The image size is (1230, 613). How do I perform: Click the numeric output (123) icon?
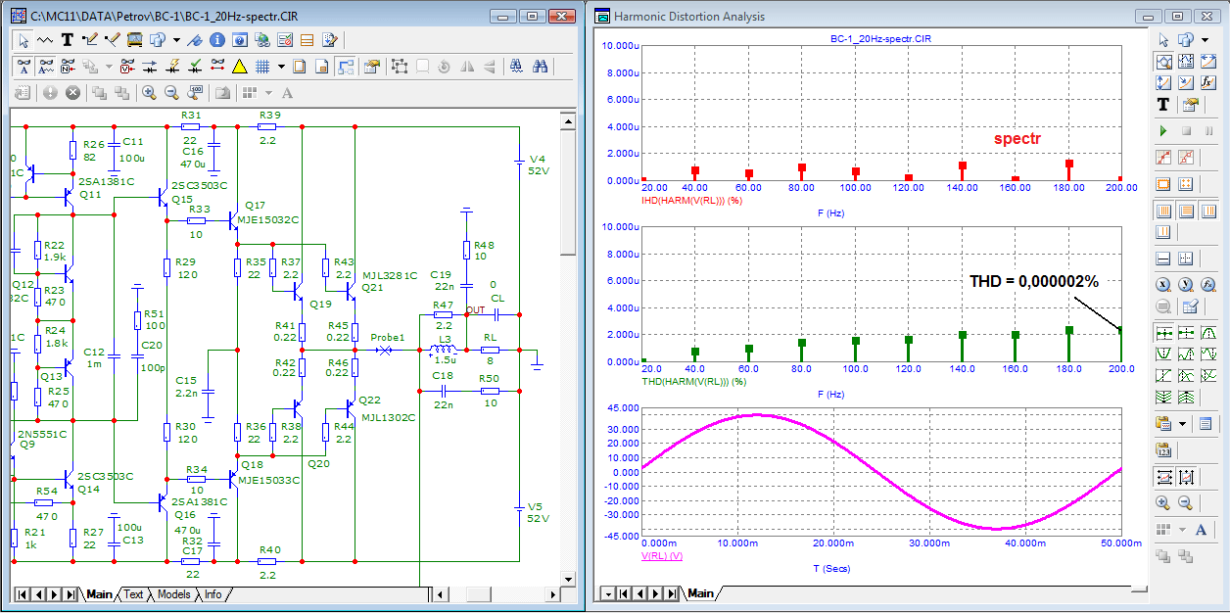[x=1163, y=450]
